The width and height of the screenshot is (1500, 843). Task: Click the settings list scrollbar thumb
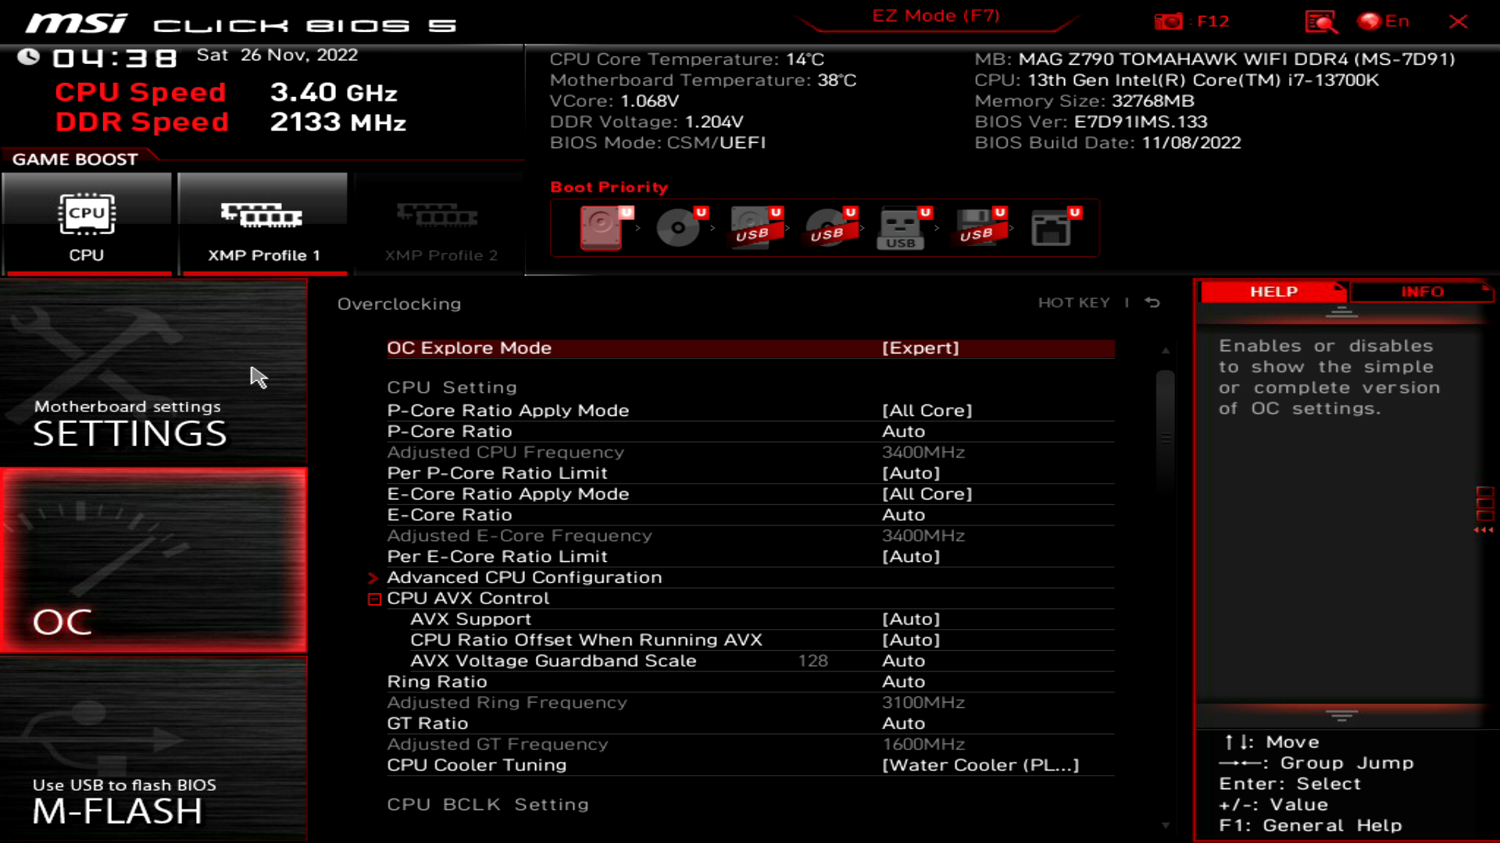click(x=1166, y=431)
